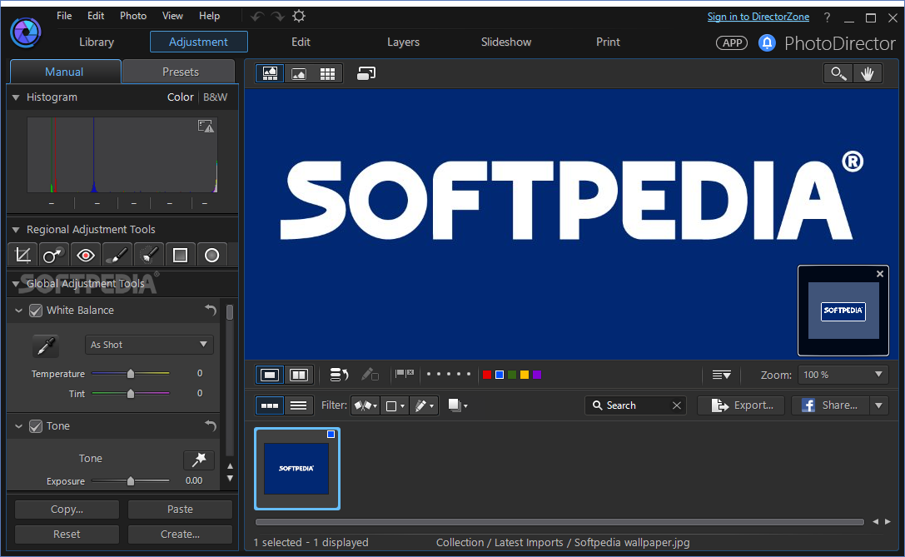Switch histogram to B&W mode
The width and height of the screenshot is (905, 557).
tap(216, 97)
